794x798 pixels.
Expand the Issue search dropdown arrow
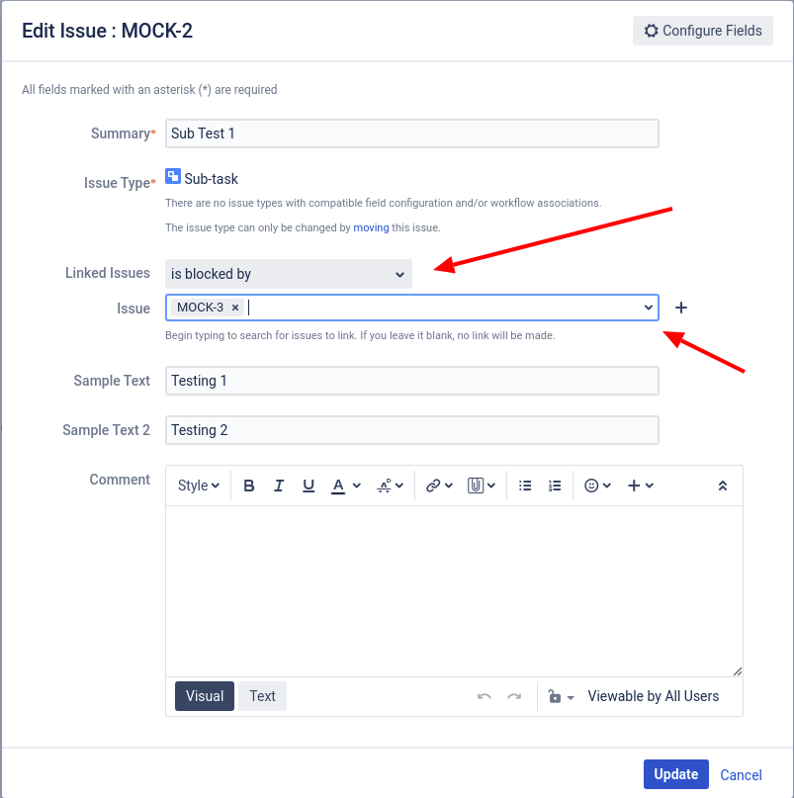tap(649, 308)
